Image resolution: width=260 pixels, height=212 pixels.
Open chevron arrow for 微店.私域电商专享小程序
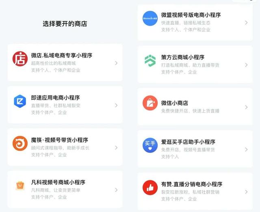pos(116,63)
